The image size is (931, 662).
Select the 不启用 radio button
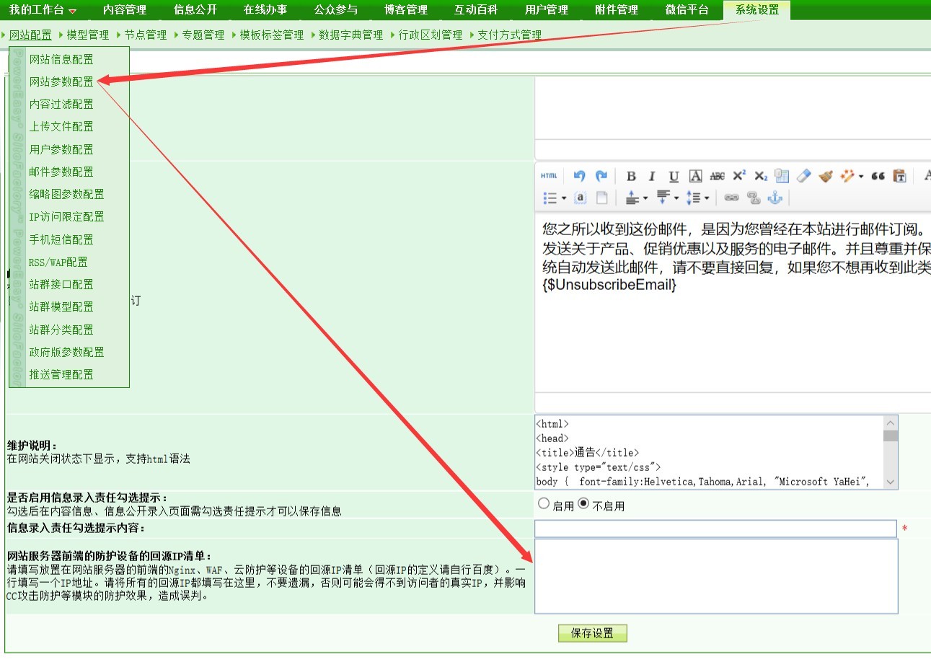tap(583, 503)
